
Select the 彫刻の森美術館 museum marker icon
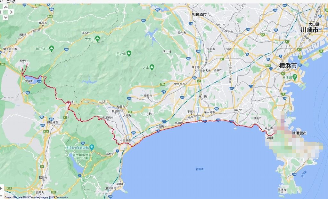[x=92, y=147]
